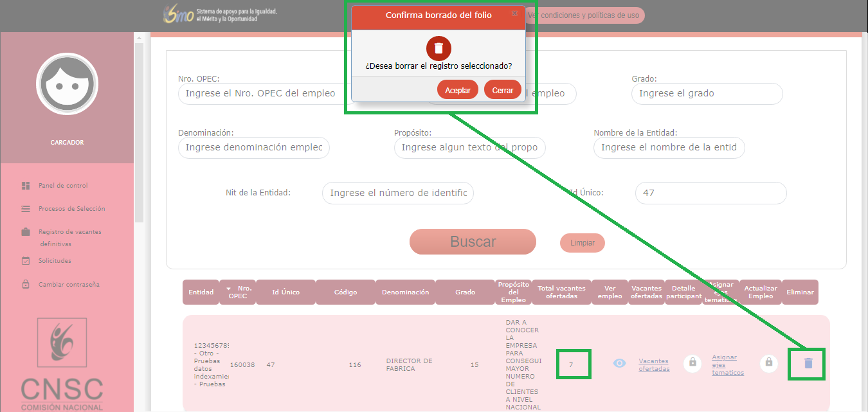This screenshot has height=412, width=868.
Task: Open the Asignar ejes tematicos link
Action: coord(728,364)
